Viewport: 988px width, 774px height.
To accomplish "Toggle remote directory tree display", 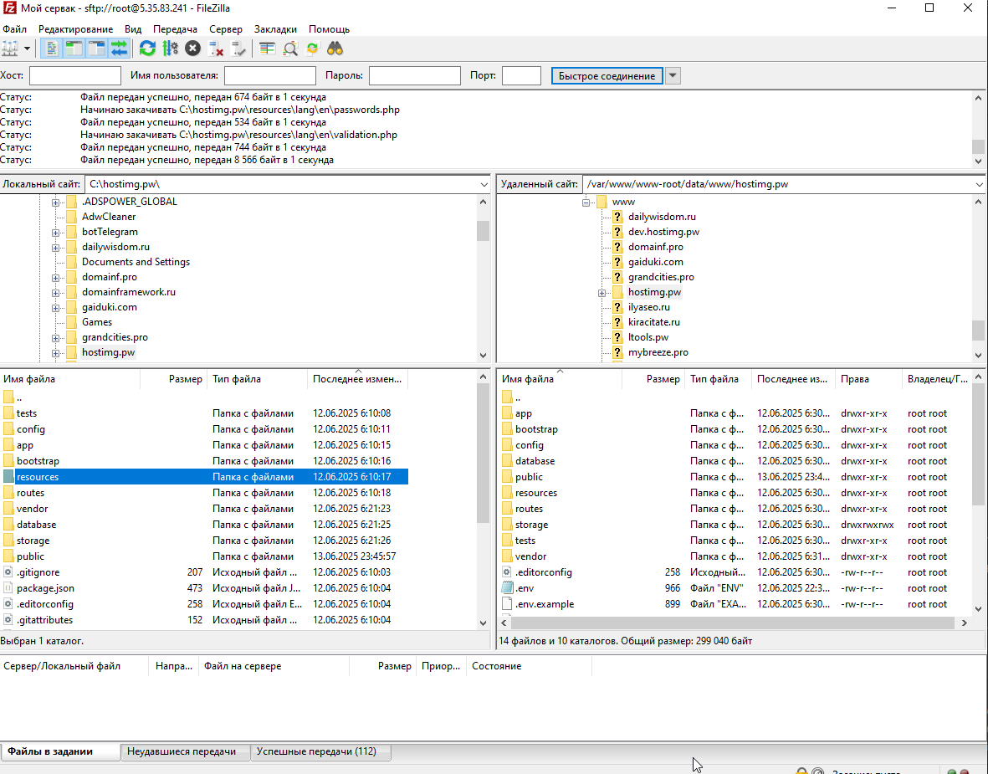I will (96, 49).
